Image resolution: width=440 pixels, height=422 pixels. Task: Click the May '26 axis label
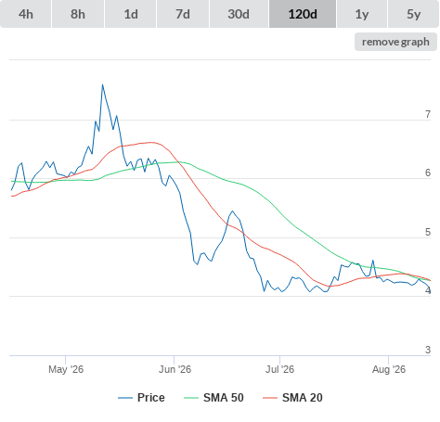pyautogui.click(x=66, y=369)
